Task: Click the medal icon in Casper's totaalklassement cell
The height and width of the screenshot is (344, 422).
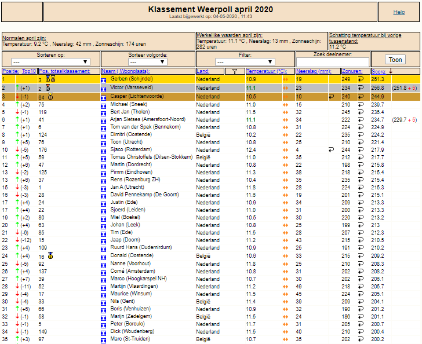Action: click(50, 96)
